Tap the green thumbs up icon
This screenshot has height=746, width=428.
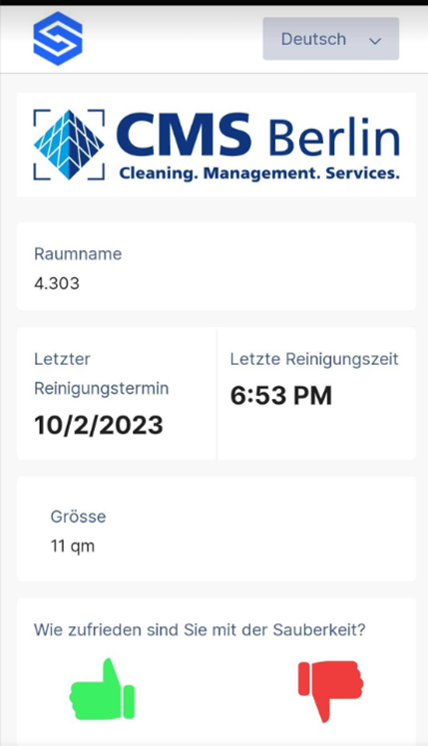tap(102, 689)
